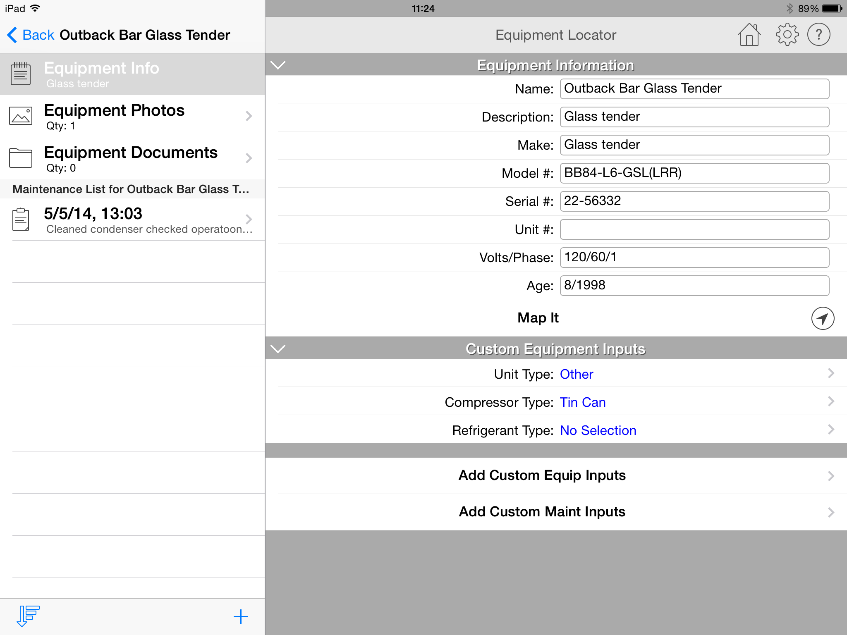Screen dimensions: 847x635
Task: Edit the Age field
Action: pos(694,286)
